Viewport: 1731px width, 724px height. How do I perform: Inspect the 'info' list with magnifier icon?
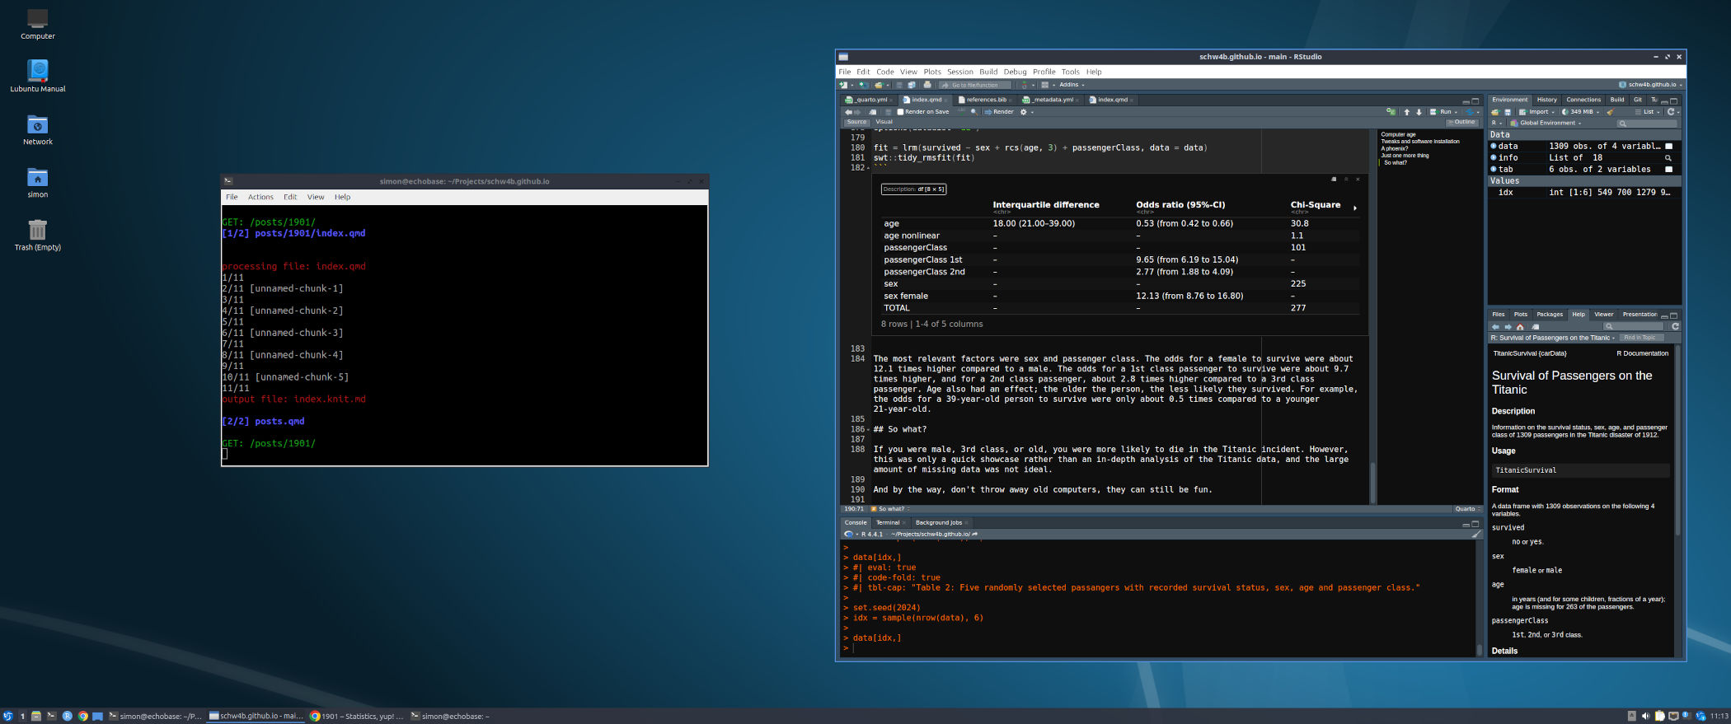[1668, 158]
